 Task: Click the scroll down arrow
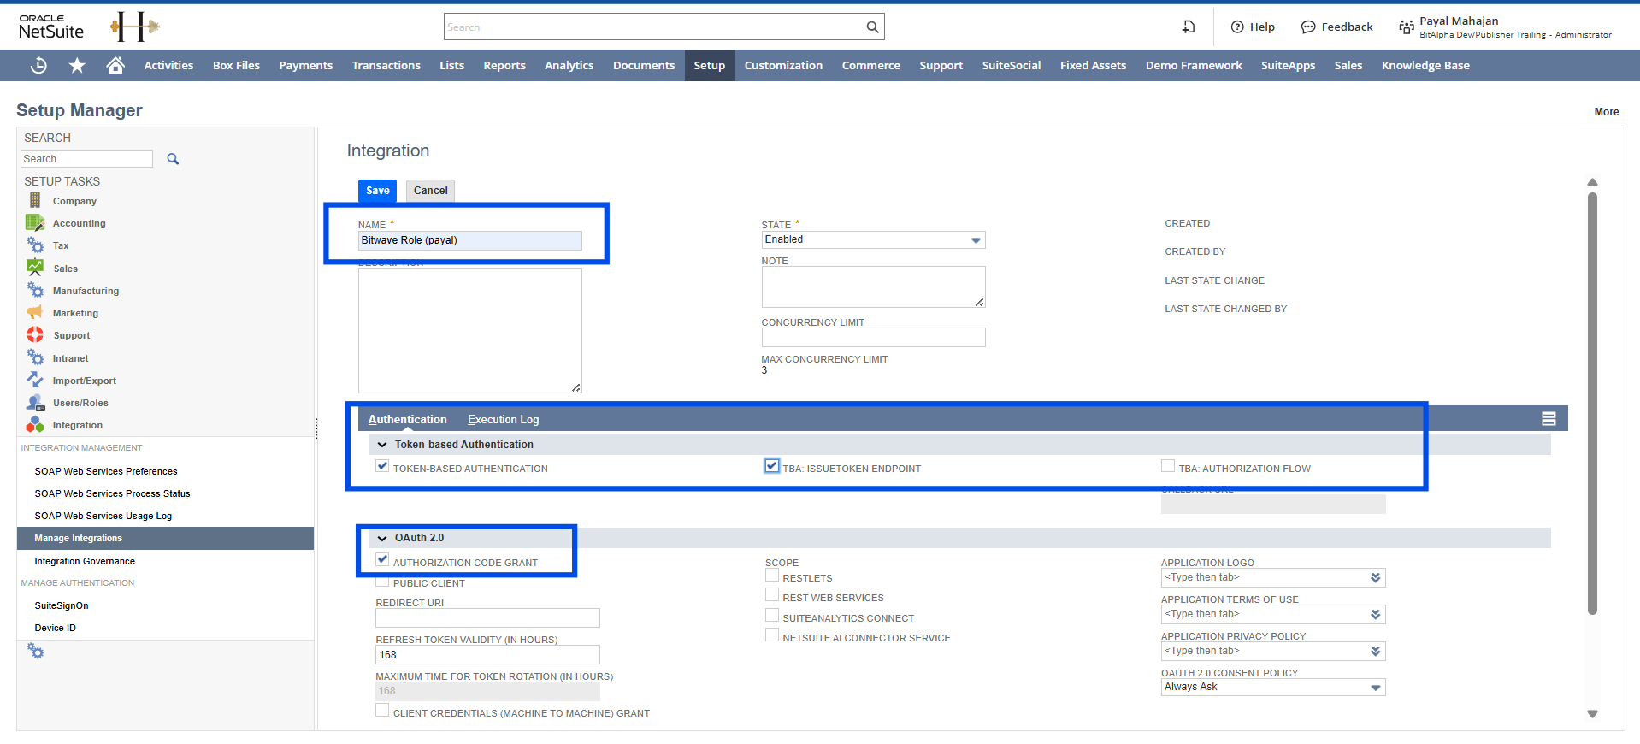[x=1592, y=713]
